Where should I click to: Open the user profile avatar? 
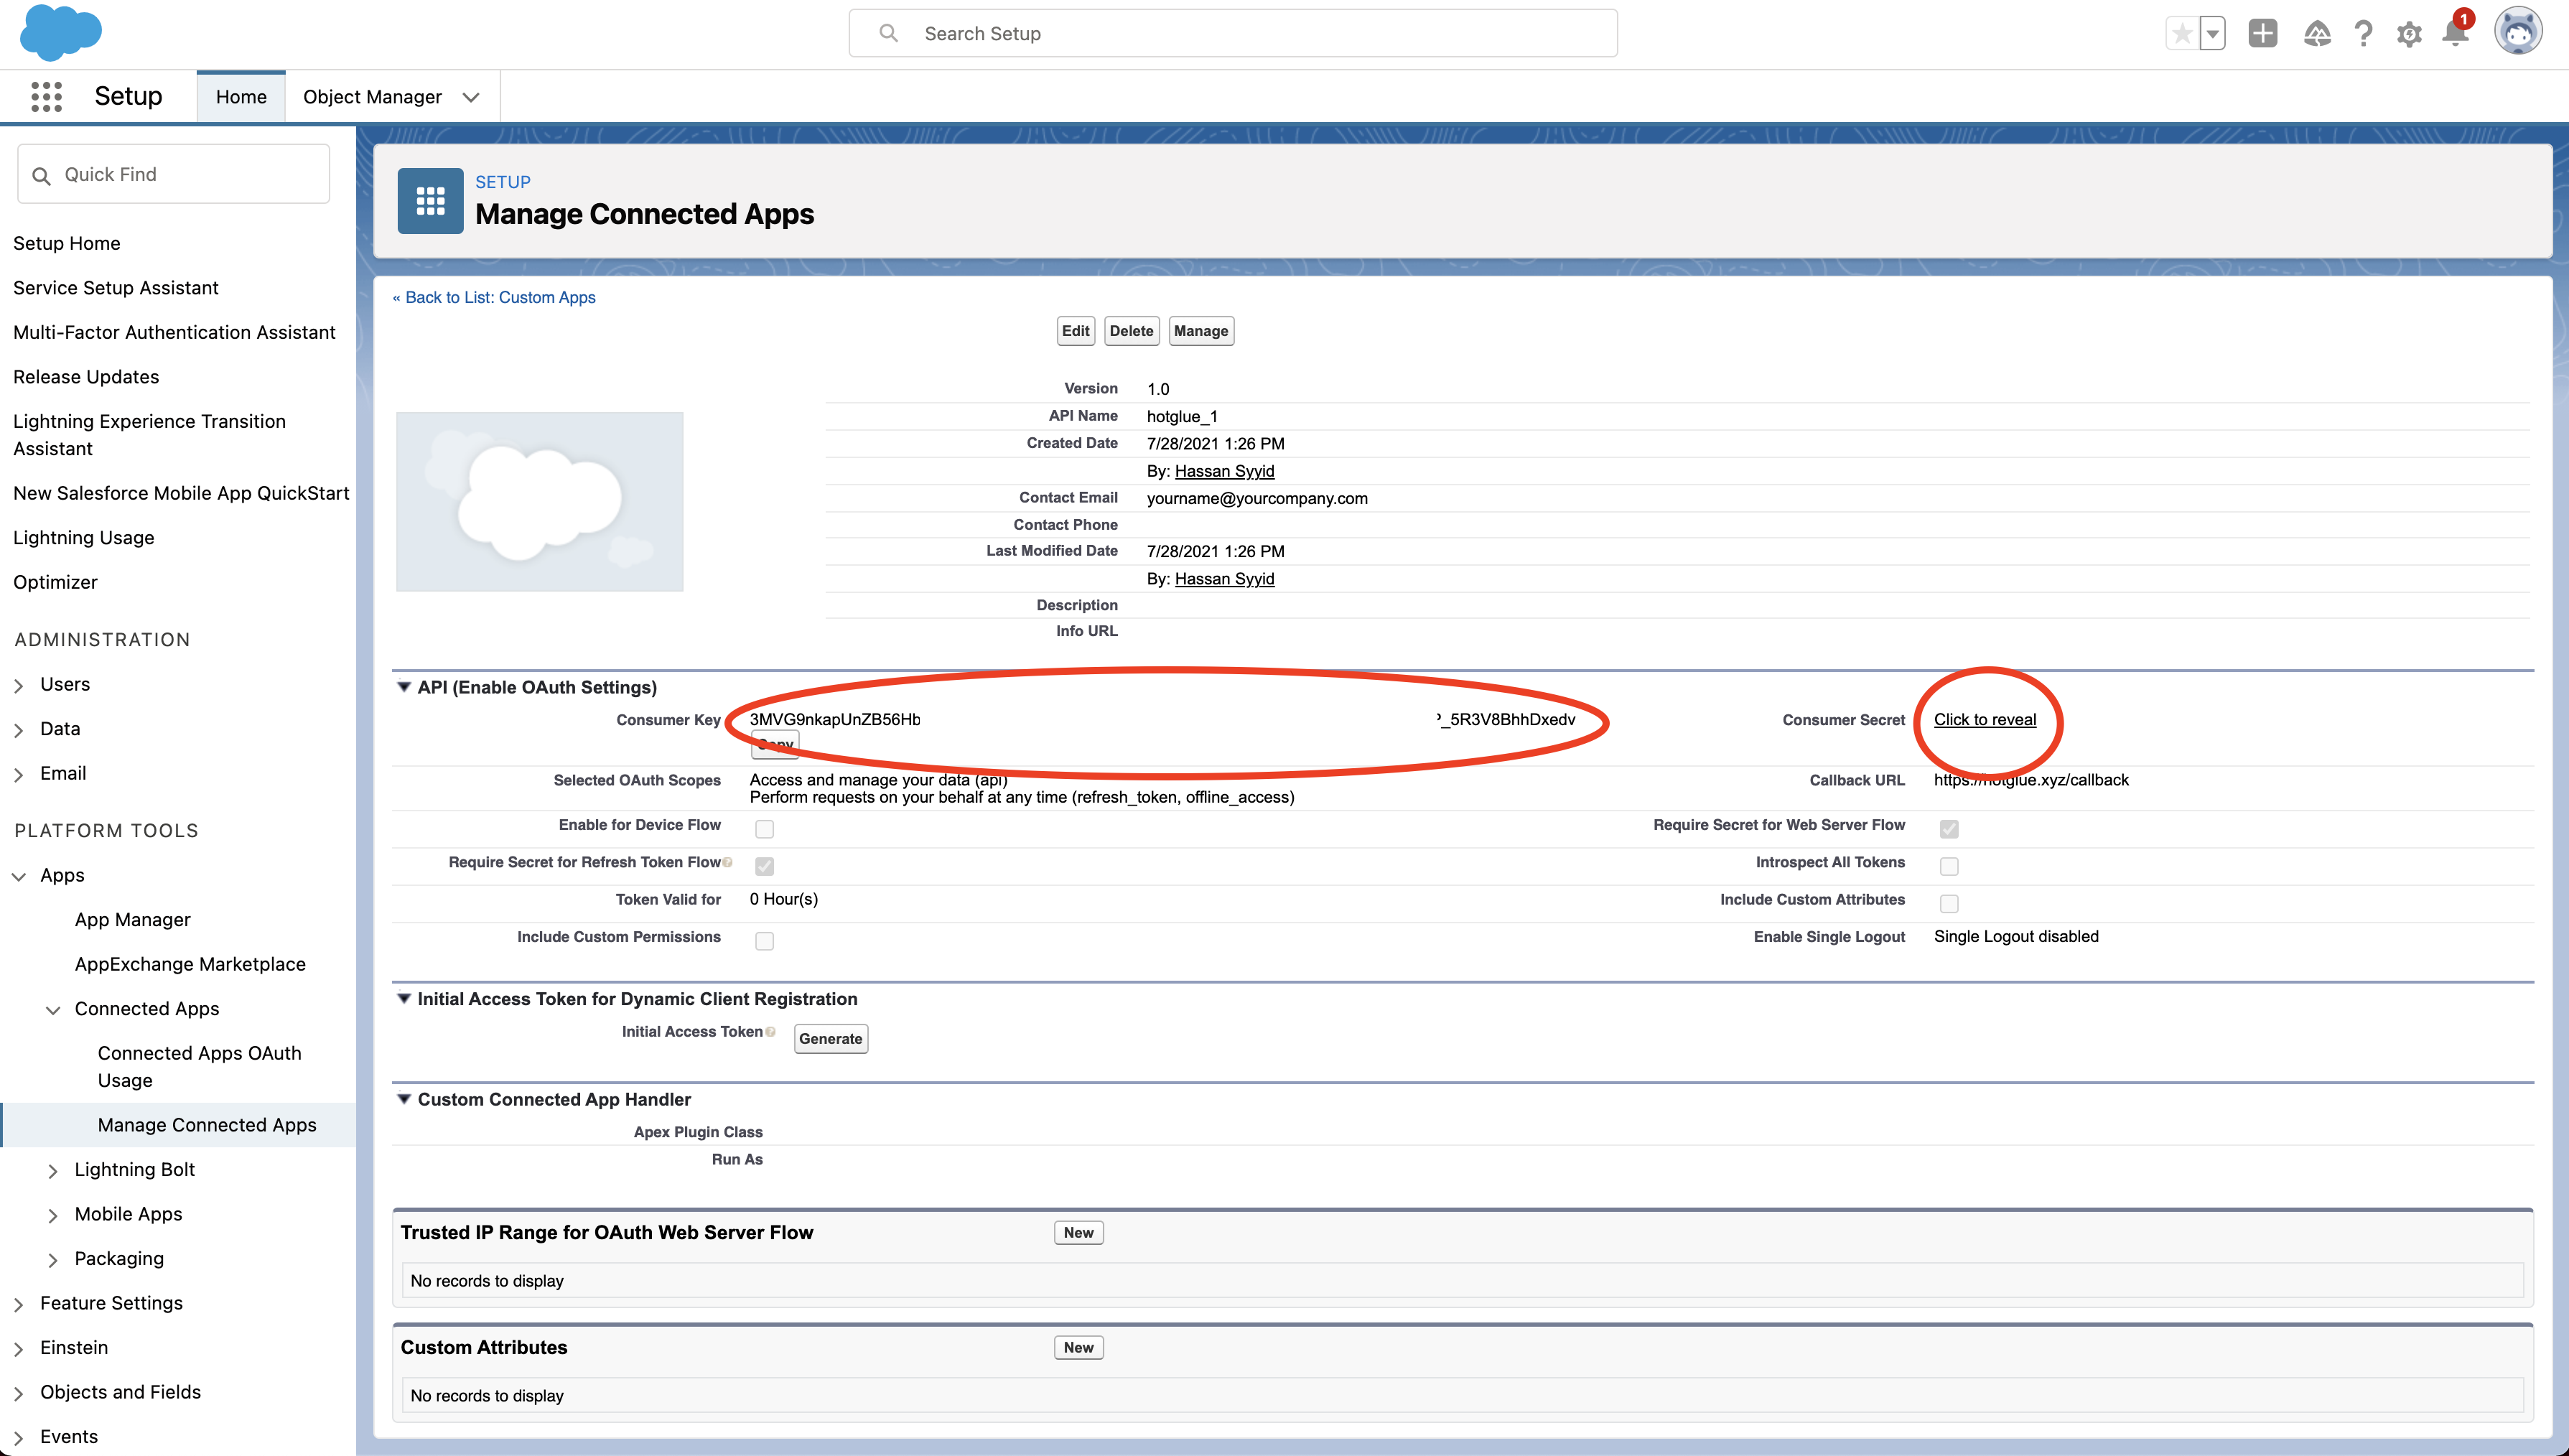pyautogui.click(x=2517, y=32)
